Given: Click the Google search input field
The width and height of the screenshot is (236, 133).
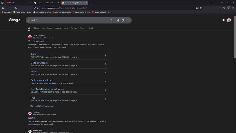Looking at the screenshot, I should click(x=68, y=20).
